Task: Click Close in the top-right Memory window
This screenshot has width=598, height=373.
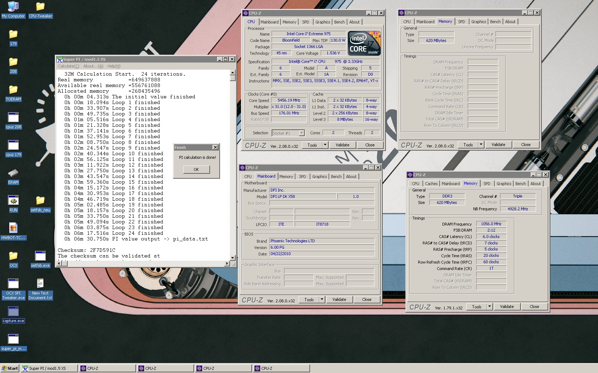Action: pos(526,145)
